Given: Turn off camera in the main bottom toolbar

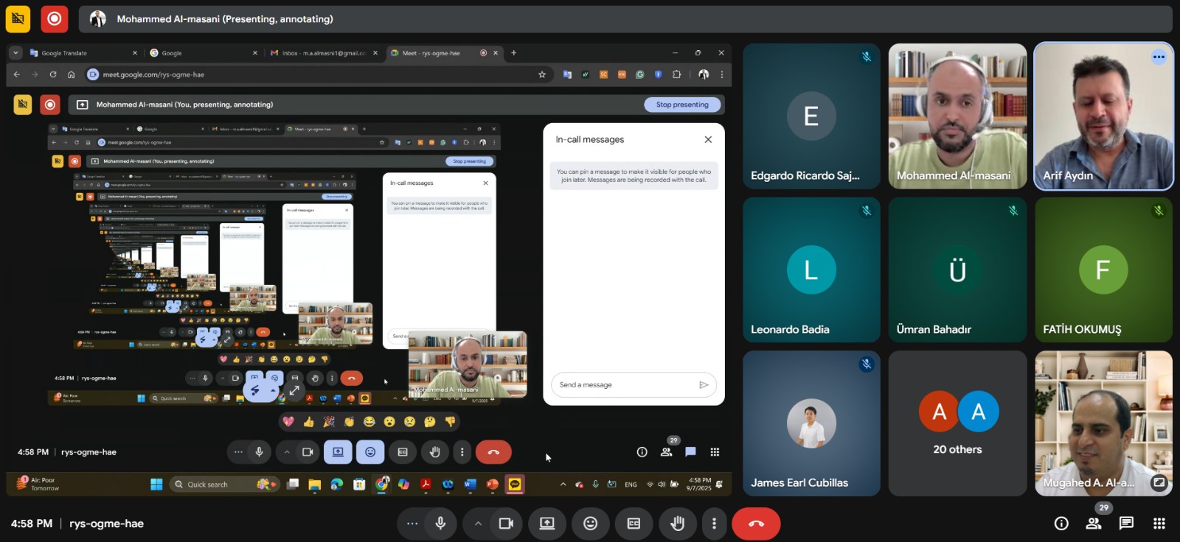Looking at the screenshot, I should click(x=506, y=524).
